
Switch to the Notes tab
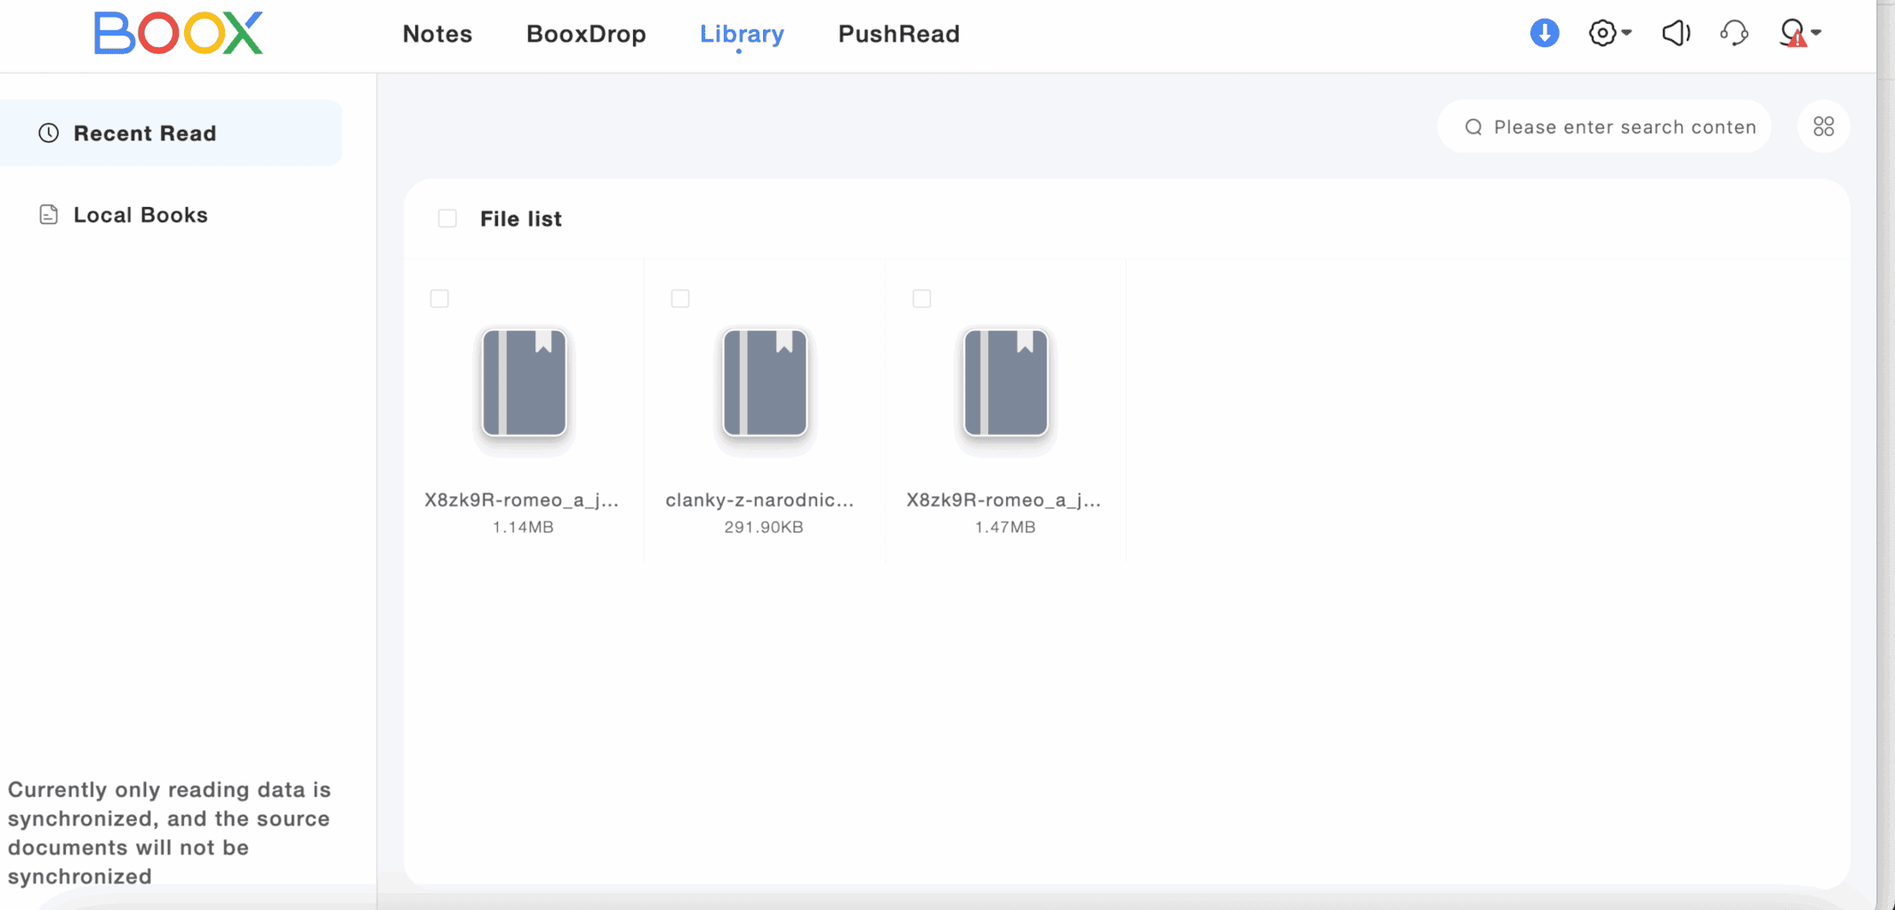pyautogui.click(x=438, y=34)
